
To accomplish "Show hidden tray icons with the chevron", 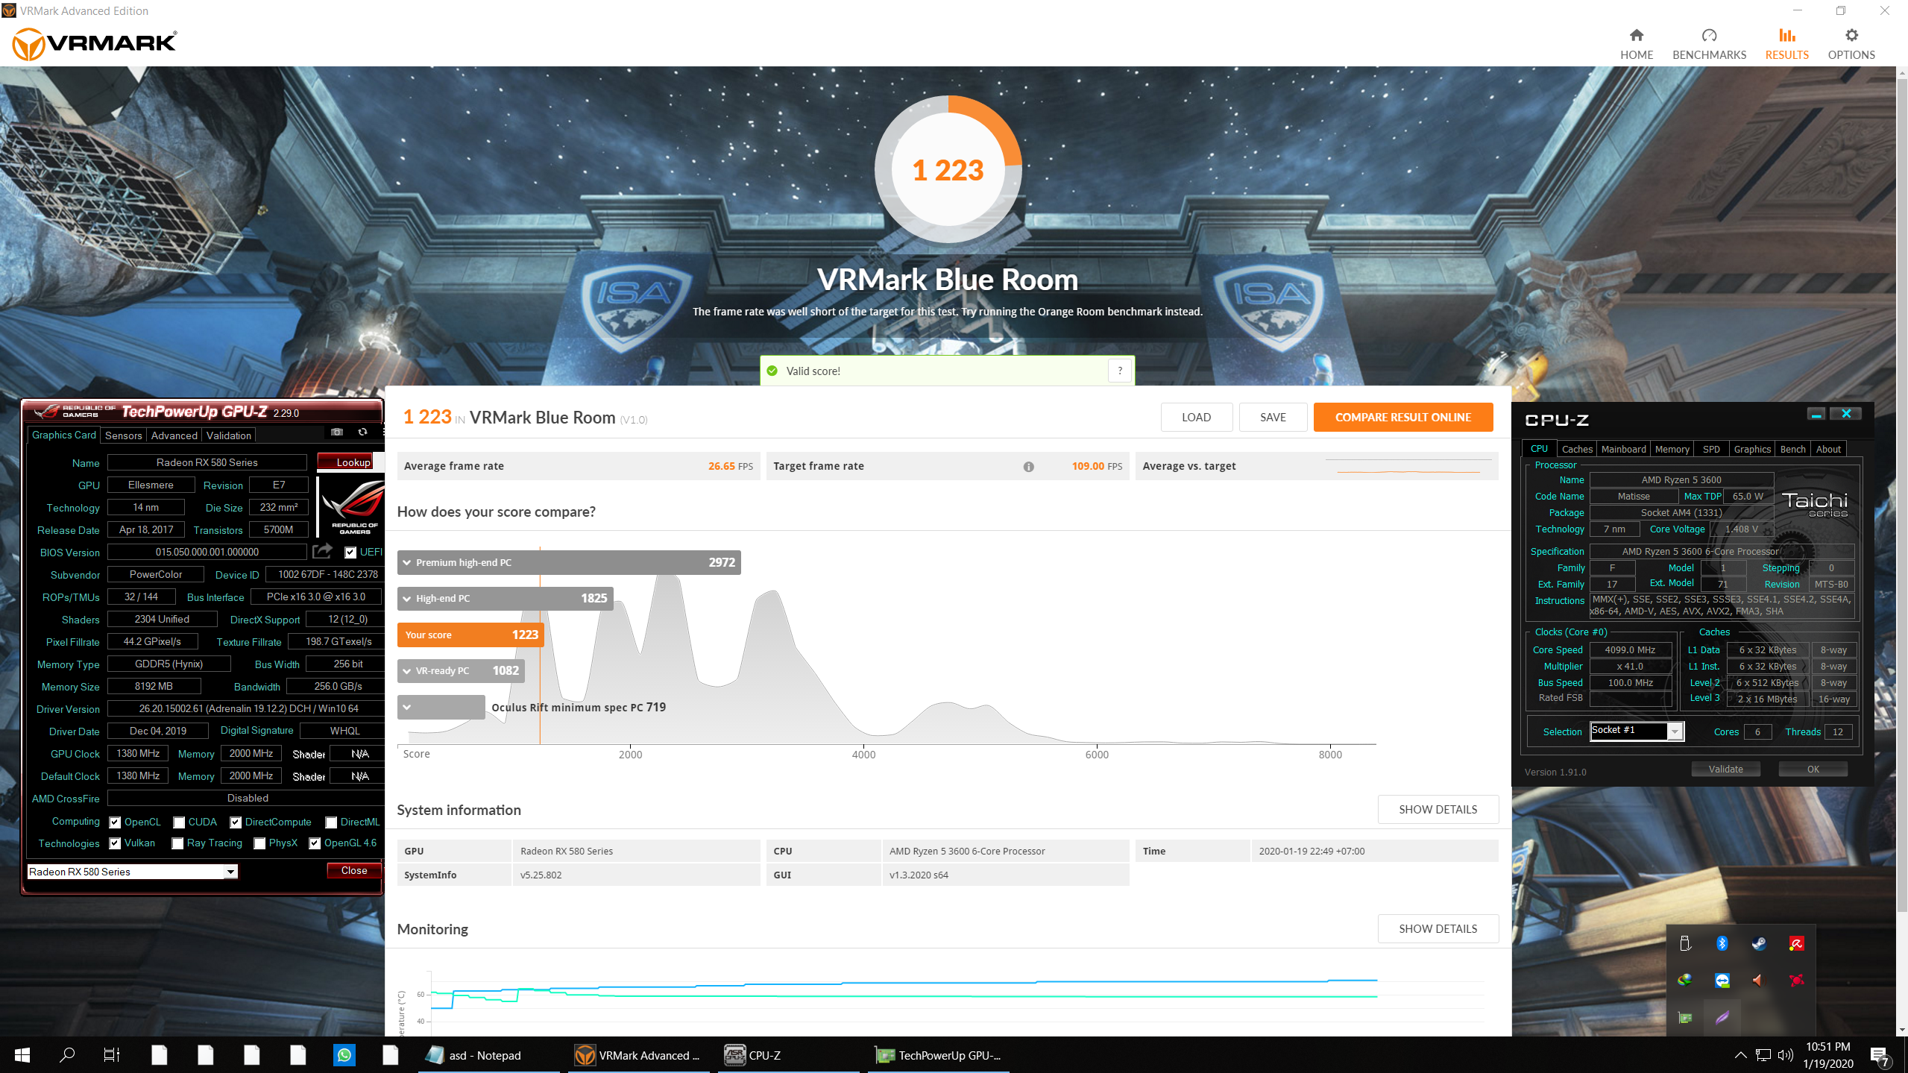I will [x=1740, y=1055].
